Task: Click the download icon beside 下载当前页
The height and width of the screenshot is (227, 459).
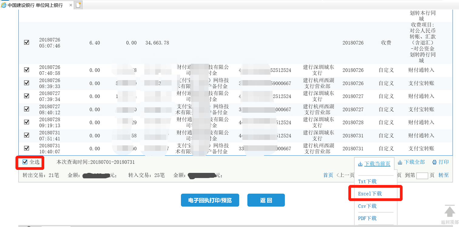Action: [x=360, y=164]
